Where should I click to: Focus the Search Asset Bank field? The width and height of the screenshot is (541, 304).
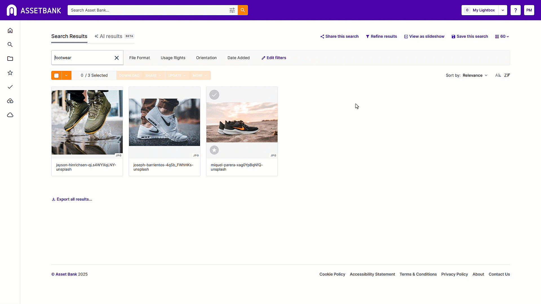pos(148,10)
